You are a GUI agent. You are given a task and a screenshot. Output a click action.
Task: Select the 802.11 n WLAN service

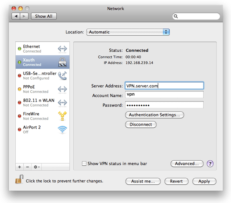coord(43,103)
